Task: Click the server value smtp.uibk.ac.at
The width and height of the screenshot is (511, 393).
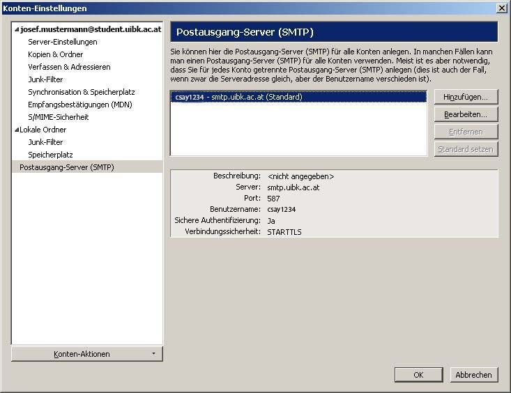Action: tap(293, 187)
